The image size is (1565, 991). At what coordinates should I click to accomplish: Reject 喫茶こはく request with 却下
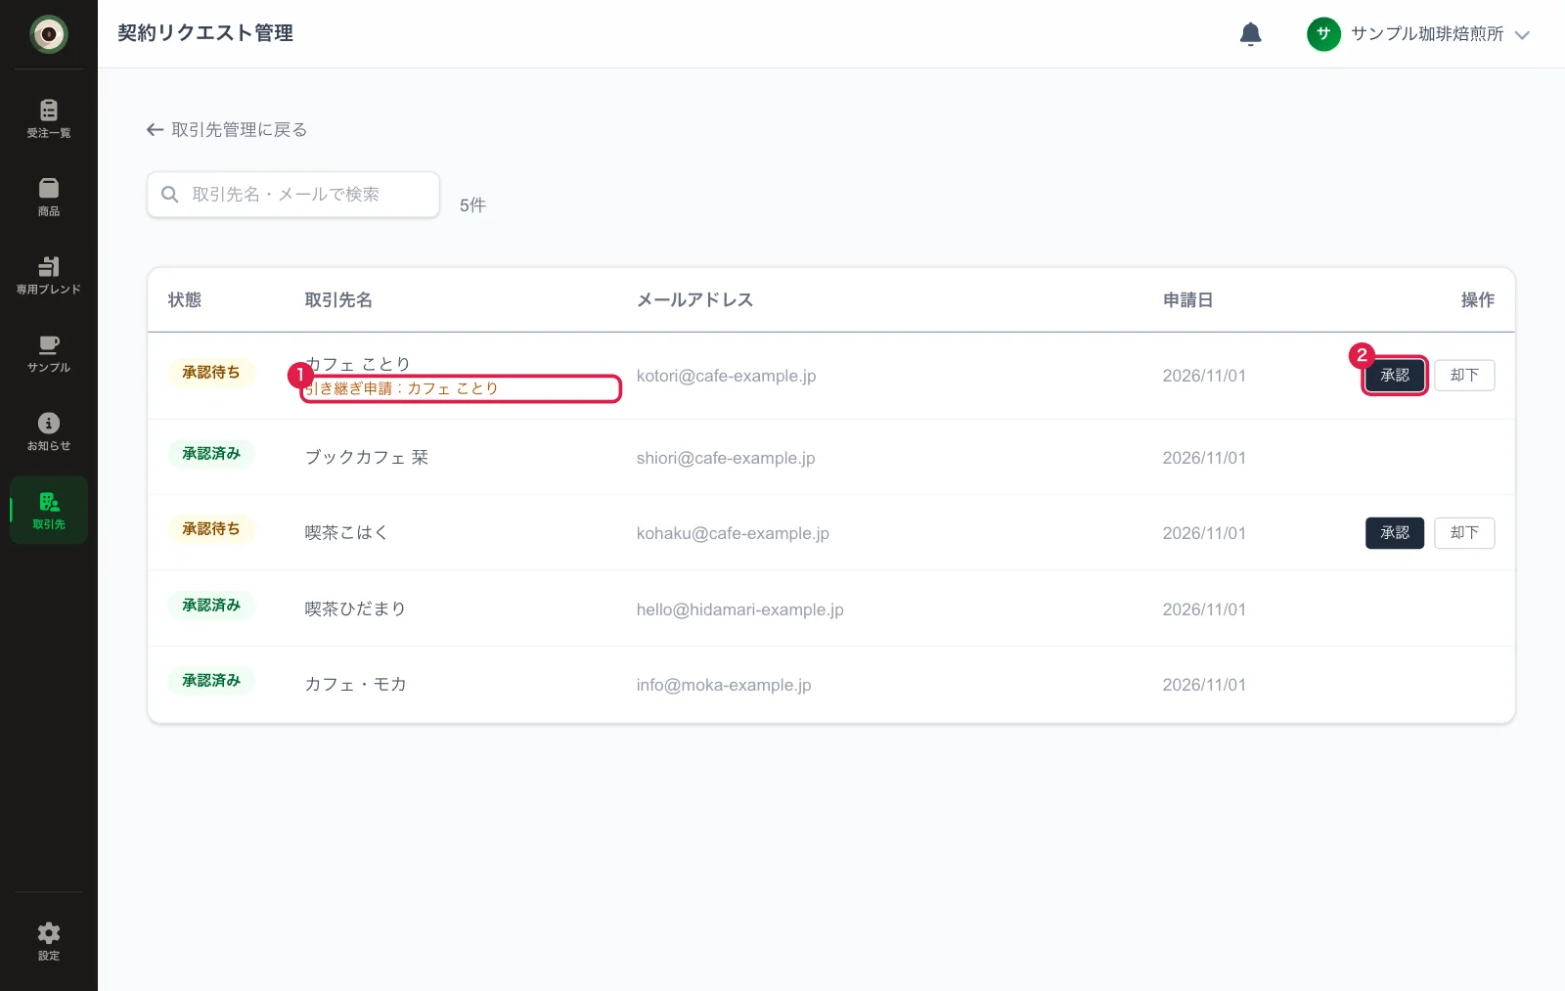pyautogui.click(x=1464, y=533)
